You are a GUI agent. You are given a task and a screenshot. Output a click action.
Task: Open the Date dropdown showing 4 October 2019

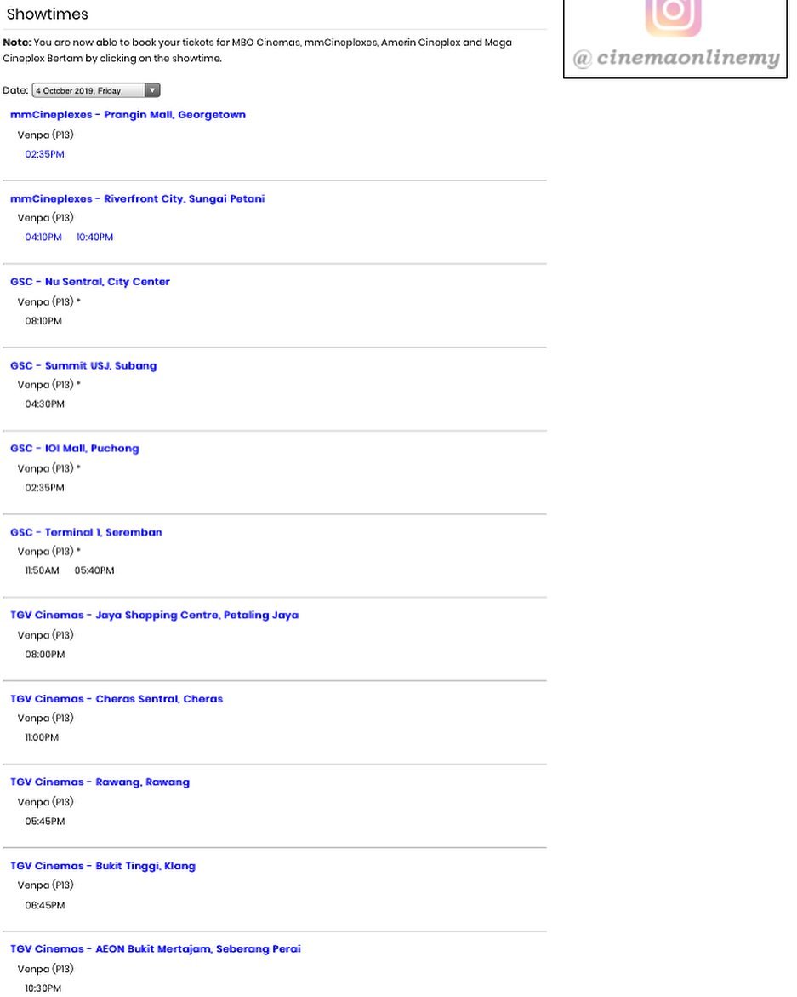pyautogui.click(x=96, y=90)
